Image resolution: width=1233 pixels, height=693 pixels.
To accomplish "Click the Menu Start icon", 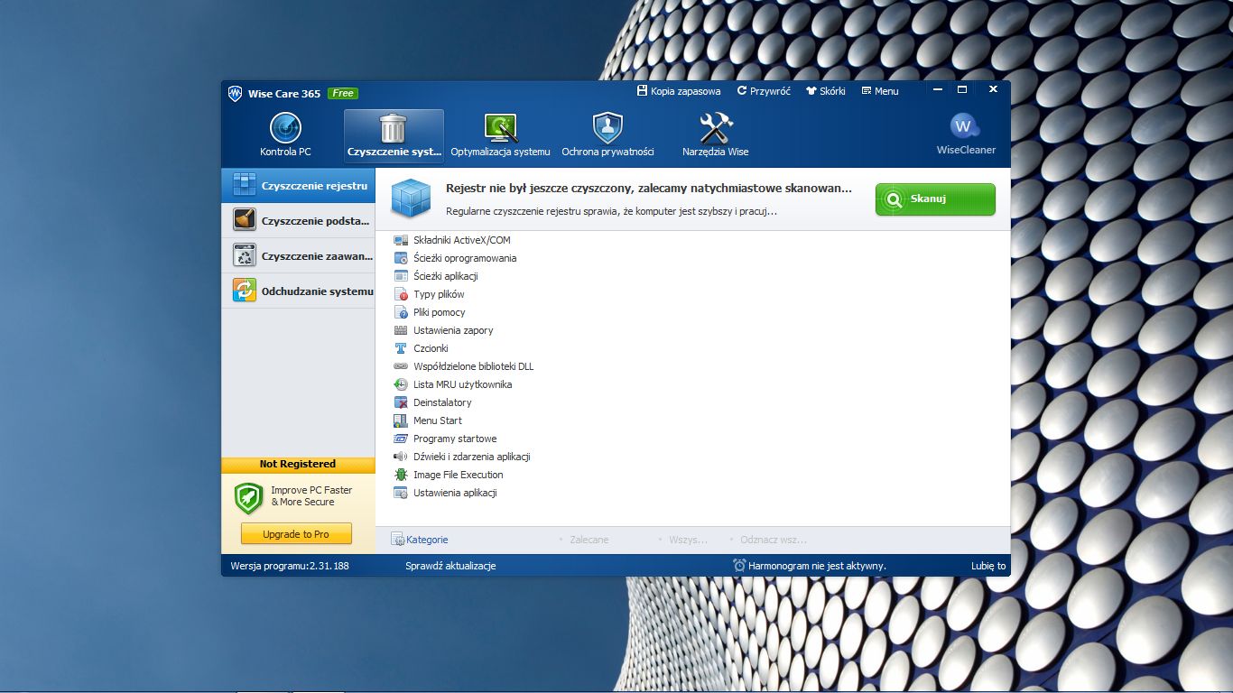I will pos(401,420).
